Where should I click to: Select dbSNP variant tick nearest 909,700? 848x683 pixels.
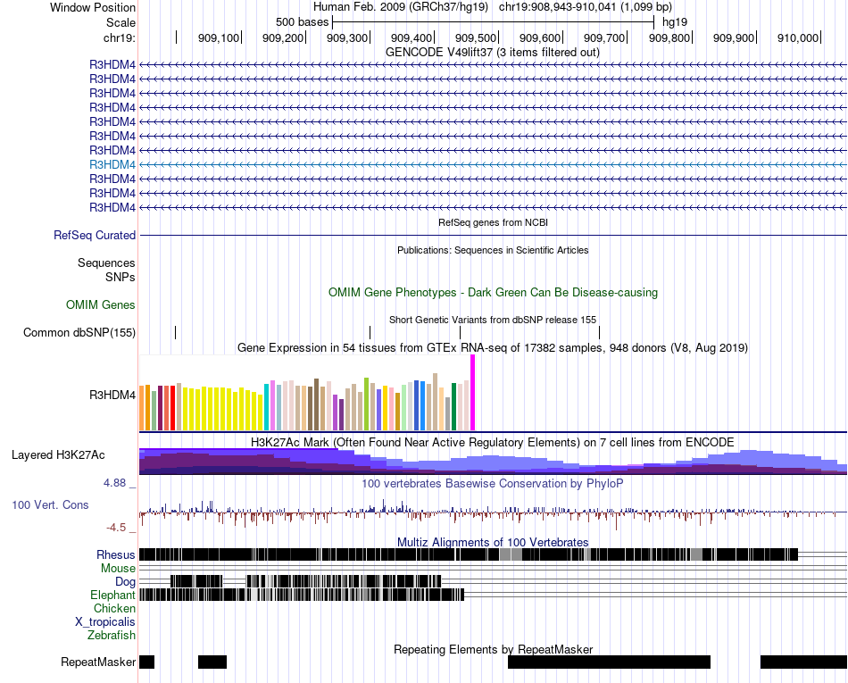point(599,333)
